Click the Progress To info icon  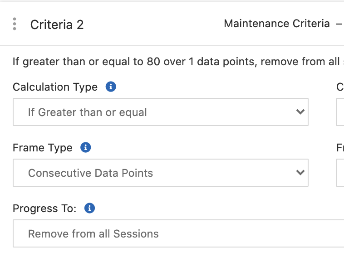coord(90,208)
